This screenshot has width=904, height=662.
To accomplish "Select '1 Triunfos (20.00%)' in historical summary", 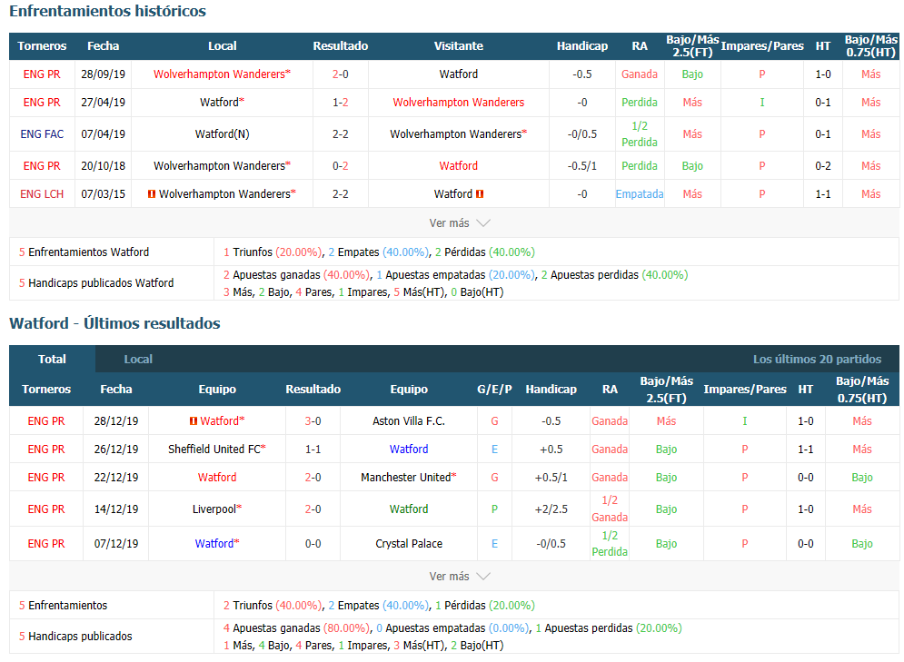I will 273,252.
